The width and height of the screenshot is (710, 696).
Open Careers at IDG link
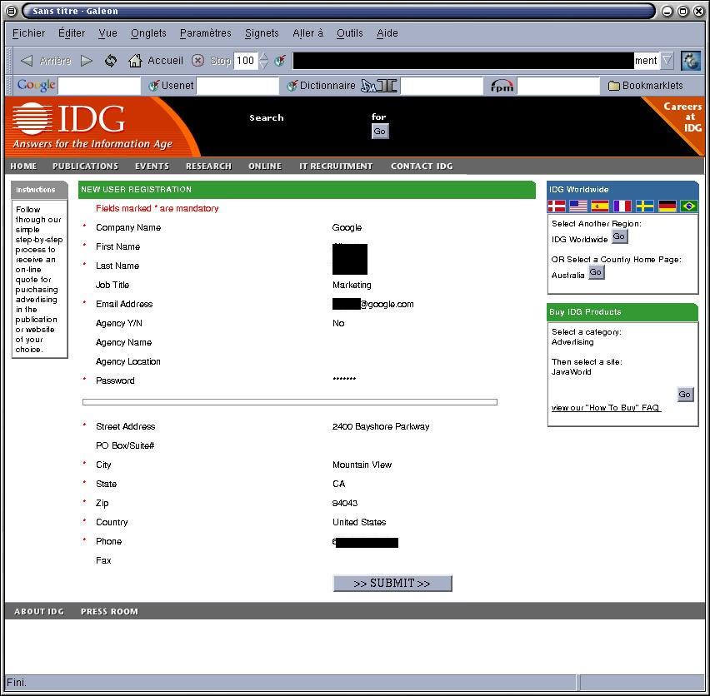point(682,117)
